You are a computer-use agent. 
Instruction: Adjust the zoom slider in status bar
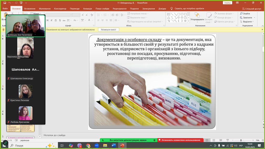(241, 140)
